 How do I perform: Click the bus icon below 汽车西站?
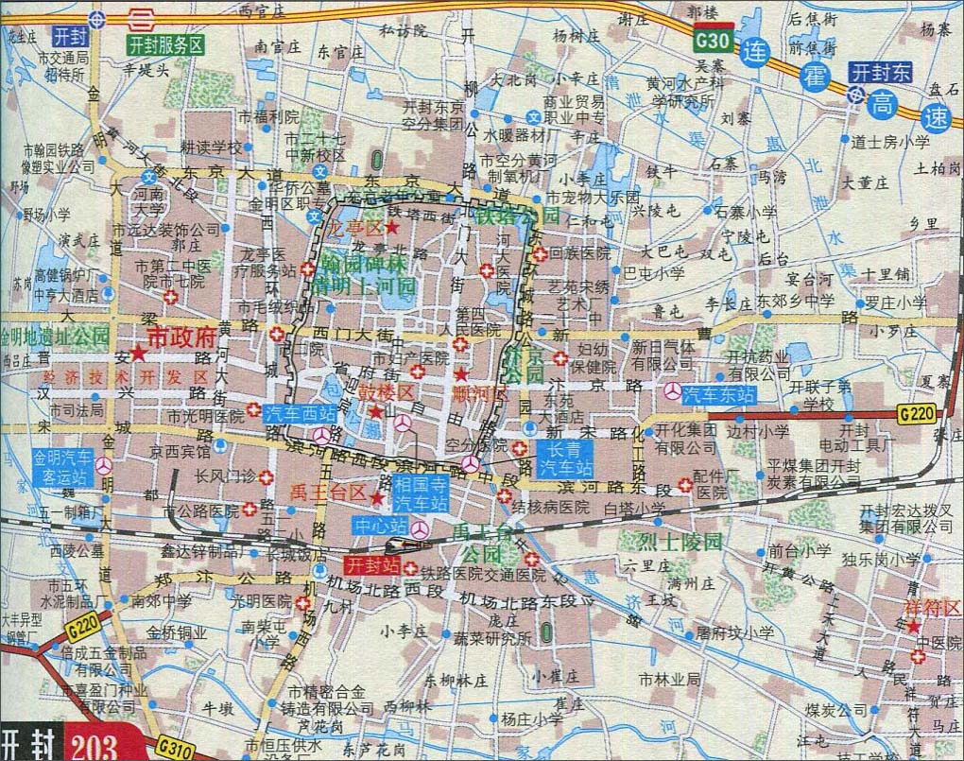(x=323, y=435)
